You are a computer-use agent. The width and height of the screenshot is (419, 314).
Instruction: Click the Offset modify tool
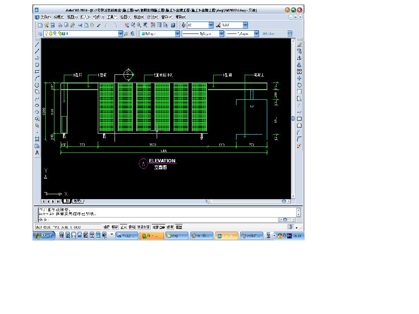[299, 65]
